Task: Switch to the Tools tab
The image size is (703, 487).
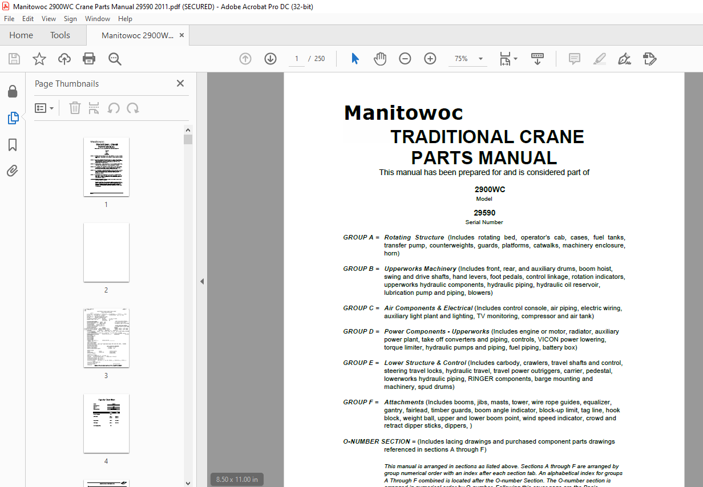Action: tap(60, 35)
